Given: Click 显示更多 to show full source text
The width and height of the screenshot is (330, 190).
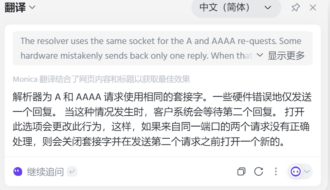Looking at the screenshot, I should 286,55.
